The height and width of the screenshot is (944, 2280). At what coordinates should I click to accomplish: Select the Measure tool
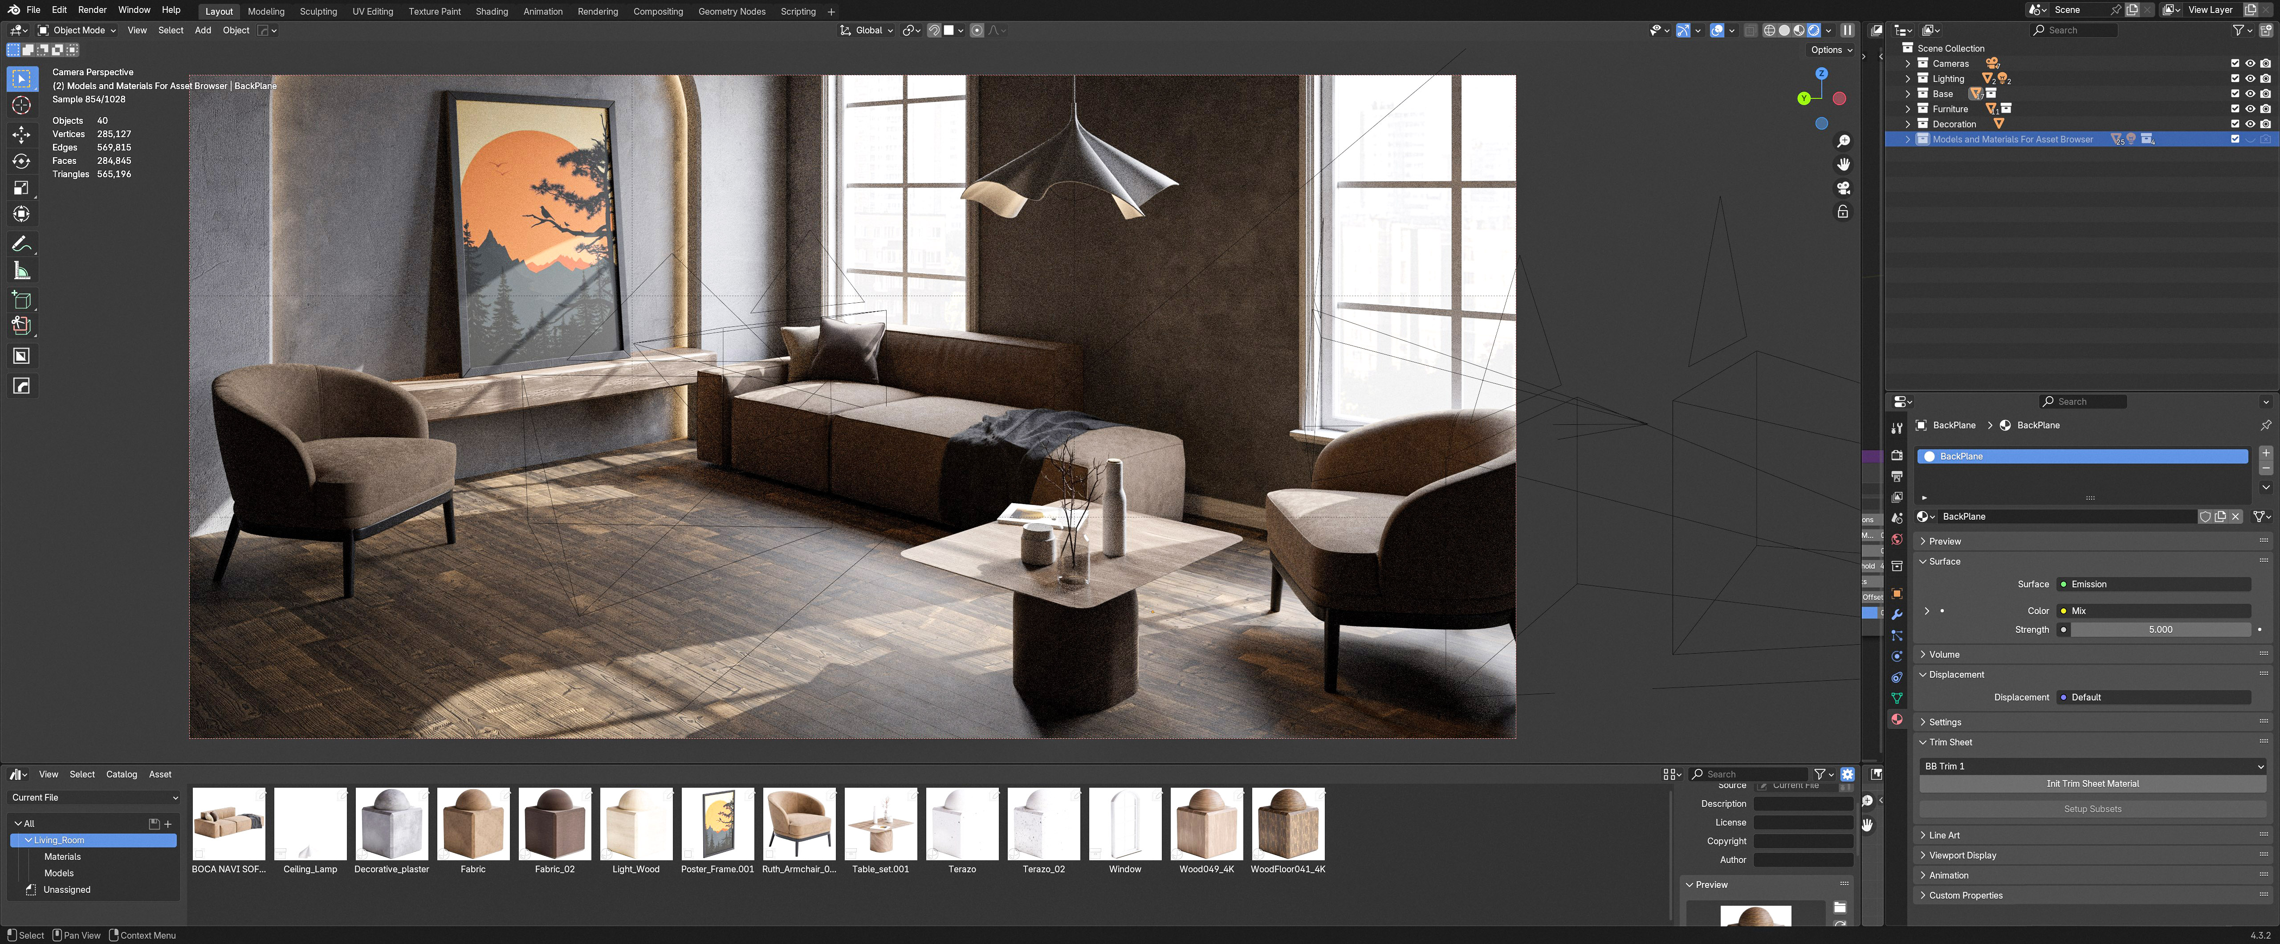tap(21, 271)
